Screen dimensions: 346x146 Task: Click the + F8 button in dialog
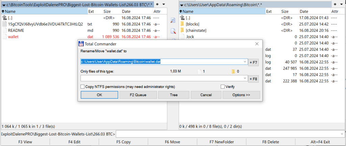coord(253,79)
